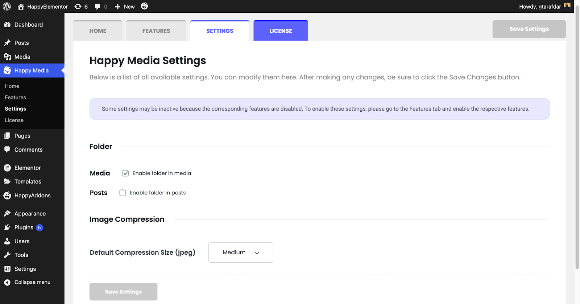Open License submenu under Happy Media
The width and height of the screenshot is (580, 304).
click(14, 120)
